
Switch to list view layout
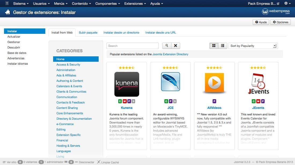tap(223, 46)
